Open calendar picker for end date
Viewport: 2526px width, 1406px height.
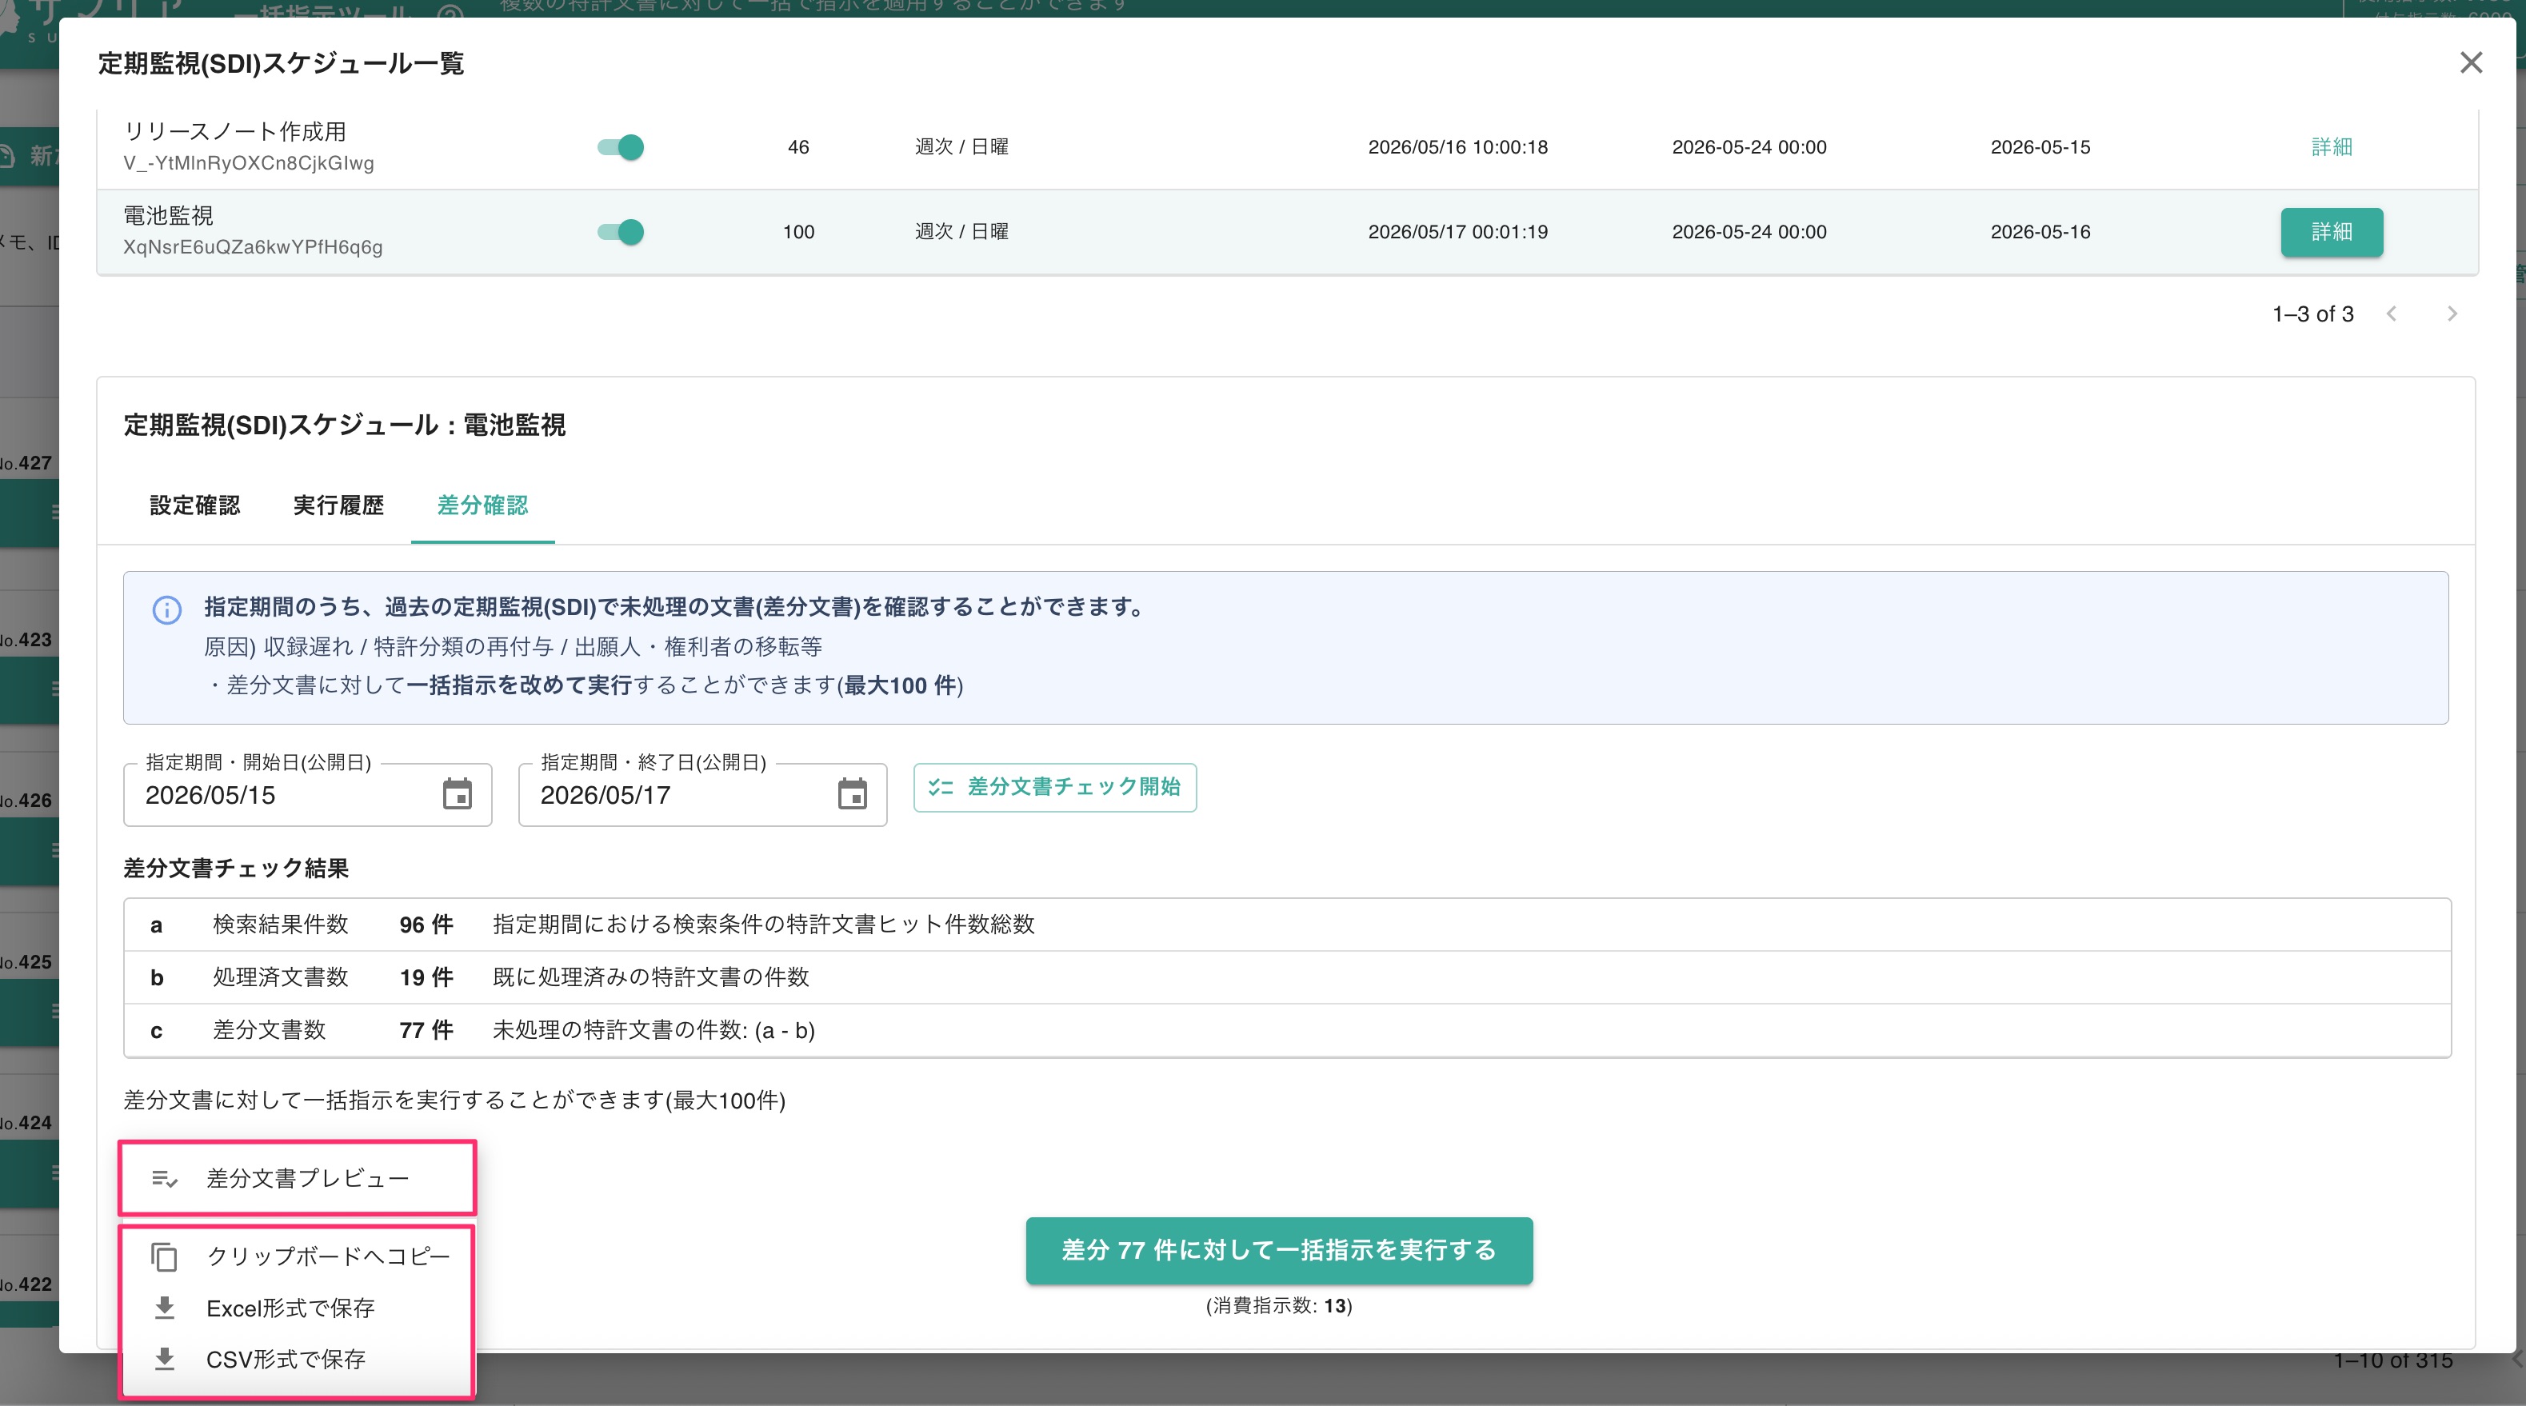click(852, 794)
